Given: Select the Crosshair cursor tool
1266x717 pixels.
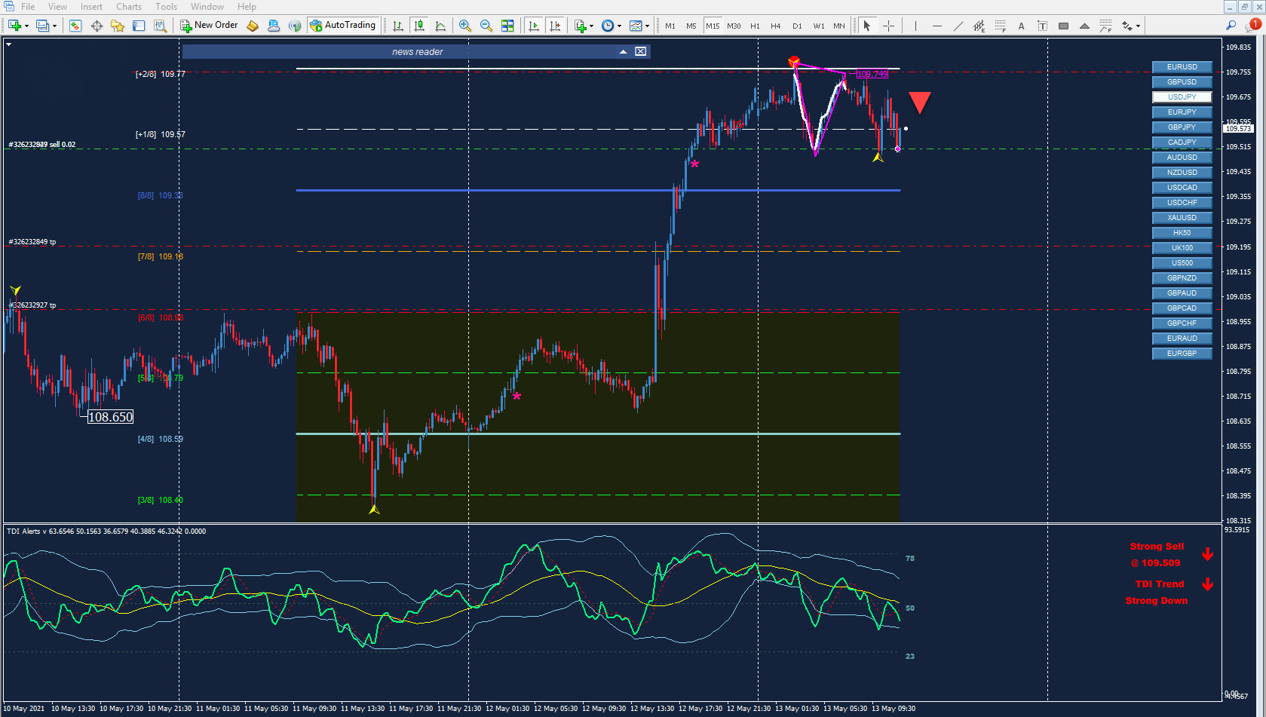Looking at the screenshot, I should [x=888, y=26].
